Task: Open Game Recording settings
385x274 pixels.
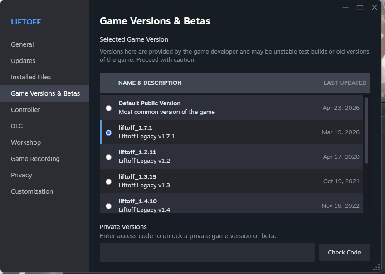Action: click(35, 159)
